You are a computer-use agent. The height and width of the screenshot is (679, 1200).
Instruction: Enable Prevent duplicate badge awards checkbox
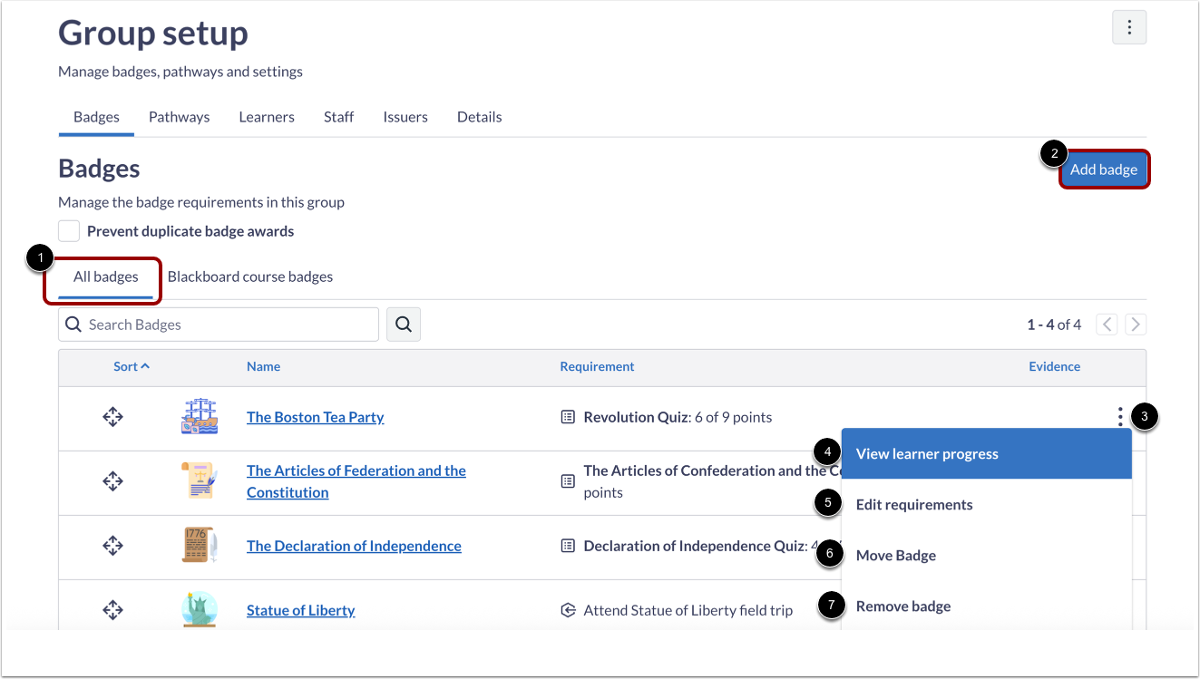click(x=69, y=231)
